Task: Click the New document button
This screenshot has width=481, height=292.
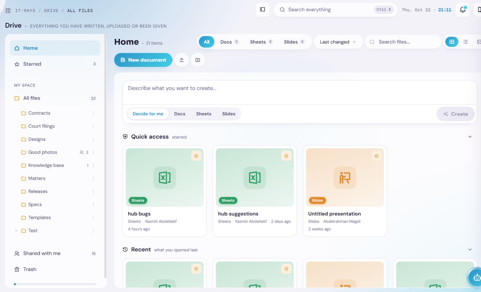Action: pyautogui.click(x=143, y=60)
